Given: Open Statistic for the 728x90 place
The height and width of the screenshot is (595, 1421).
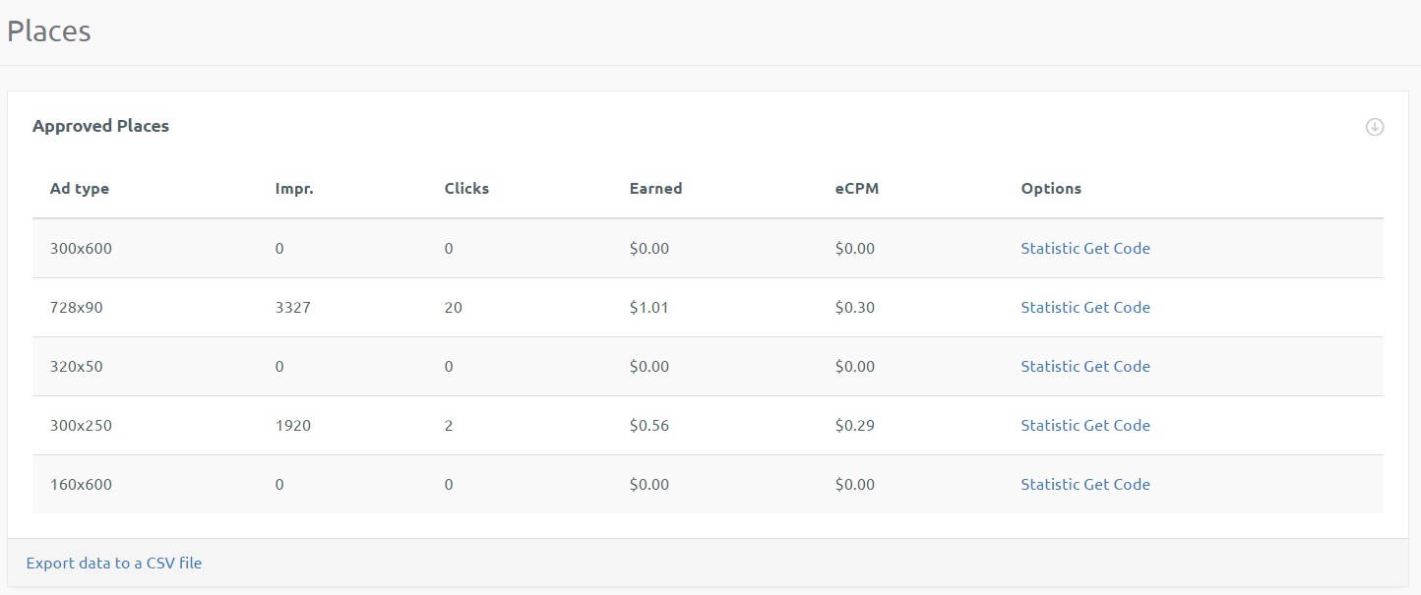Looking at the screenshot, I should point(1050,307).
